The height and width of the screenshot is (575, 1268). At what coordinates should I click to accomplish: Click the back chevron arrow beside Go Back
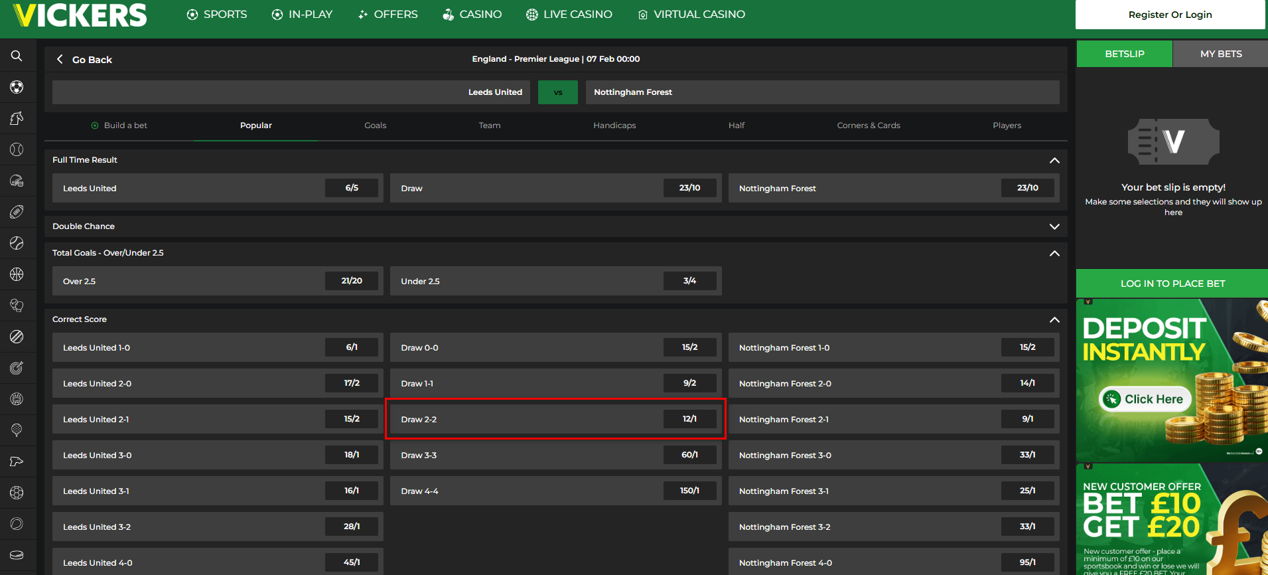point(60,59)
